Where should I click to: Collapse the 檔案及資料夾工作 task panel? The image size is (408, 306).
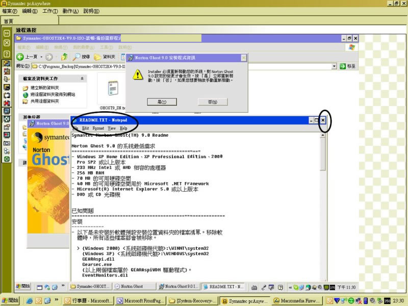(82, 79)
